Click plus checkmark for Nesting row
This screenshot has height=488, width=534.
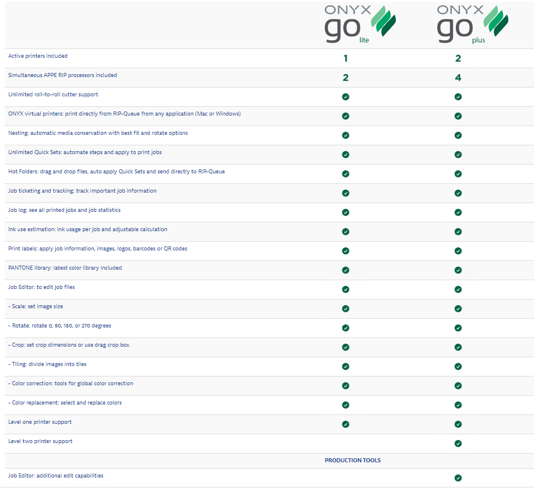click(x=458, y=135)
